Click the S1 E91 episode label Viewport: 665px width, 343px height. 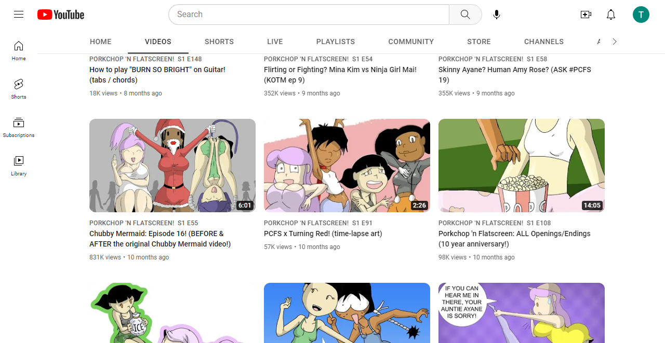[362, 223]
